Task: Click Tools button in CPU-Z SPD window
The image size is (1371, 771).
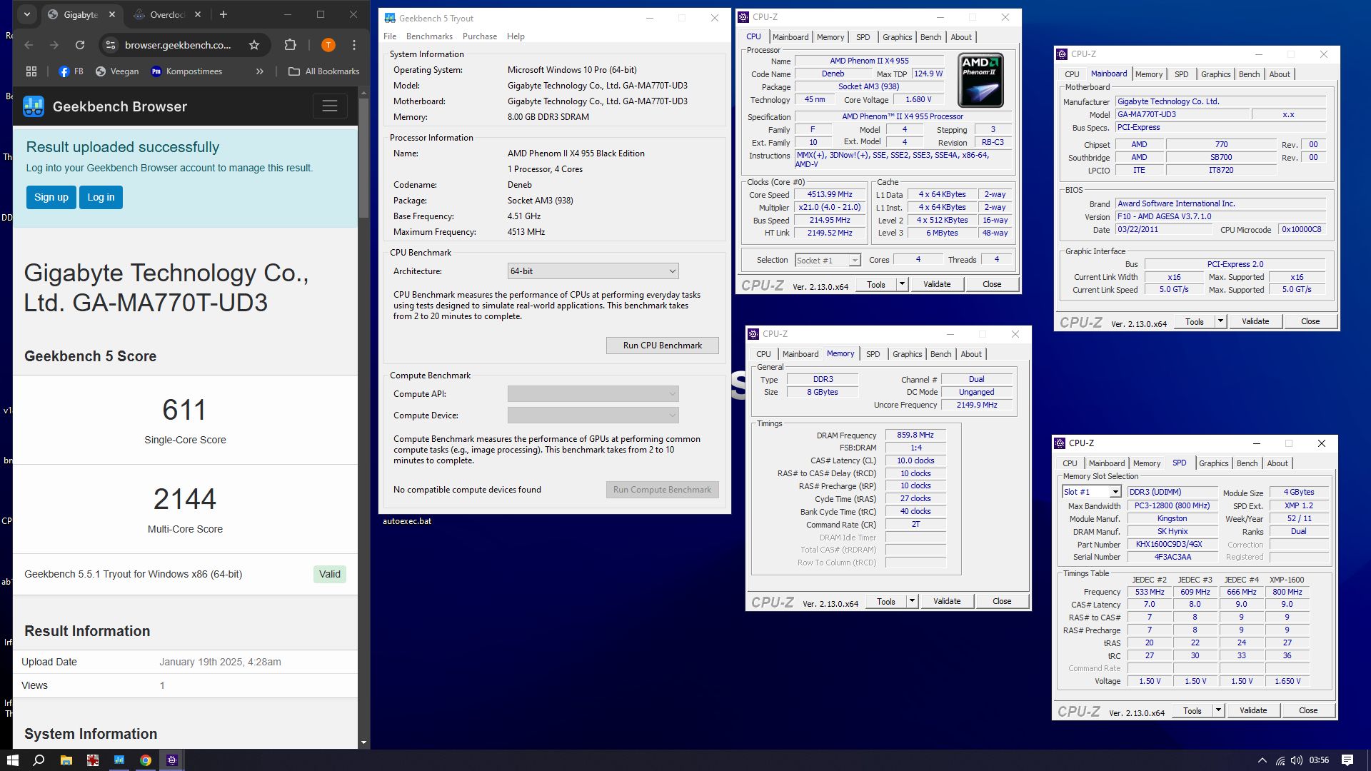Action: 1192,710
